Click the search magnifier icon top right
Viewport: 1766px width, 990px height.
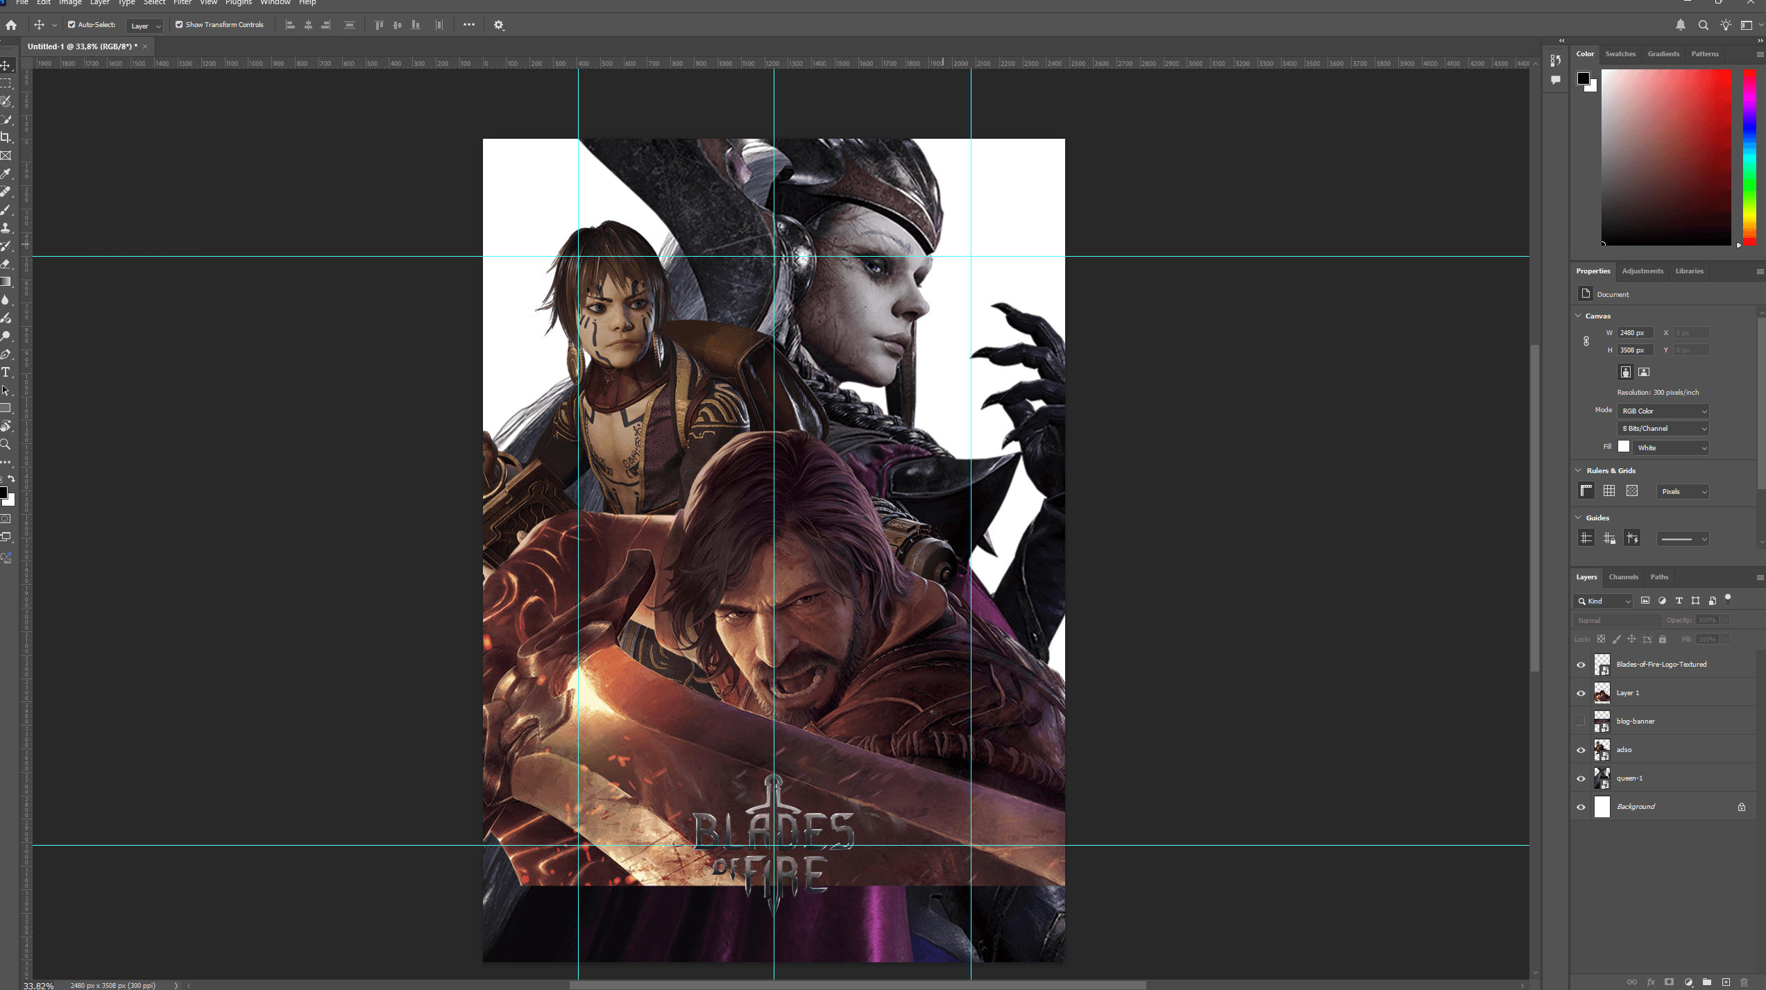click(1703, 25)
